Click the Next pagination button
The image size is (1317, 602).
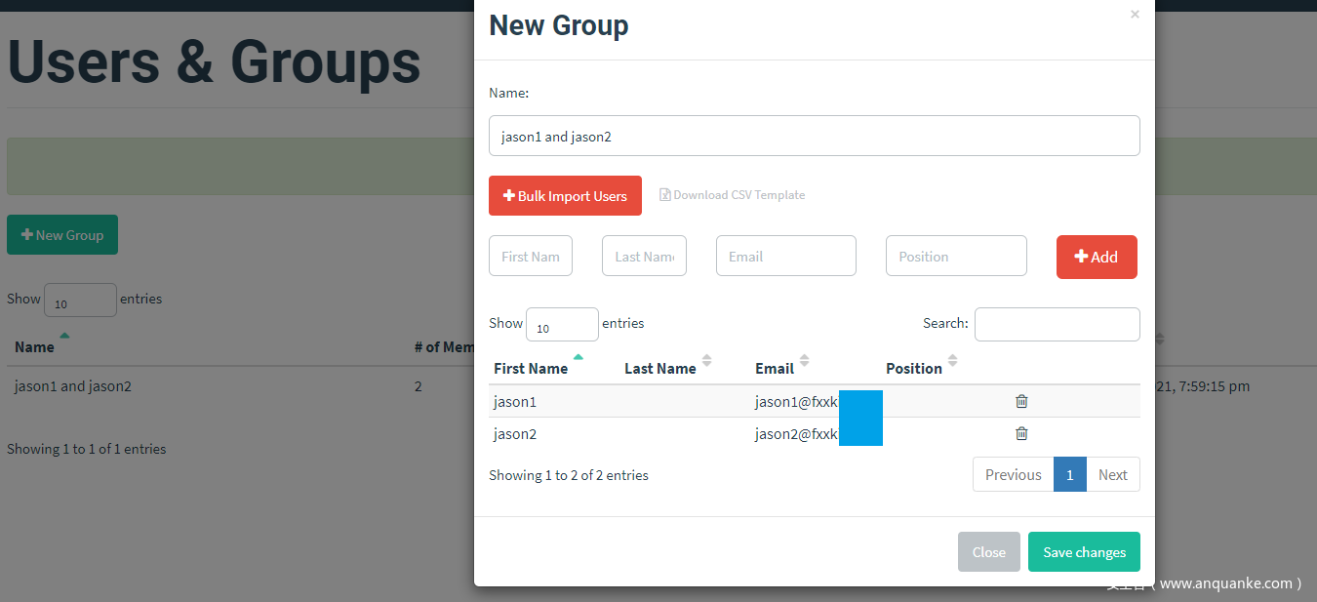1112,475
